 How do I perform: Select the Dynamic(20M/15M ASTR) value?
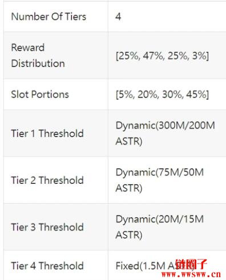[x=160, y=227]
